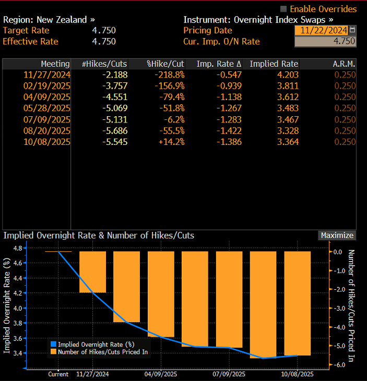Click the -5.686 hikes/cuts value
The height and width of the screenshot is (381, 367).
click(x=115, y=131)
